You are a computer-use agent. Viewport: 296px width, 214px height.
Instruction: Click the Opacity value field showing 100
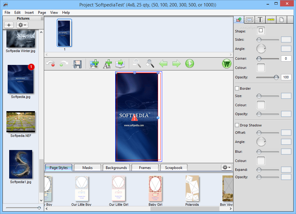[x=286, y=77]
